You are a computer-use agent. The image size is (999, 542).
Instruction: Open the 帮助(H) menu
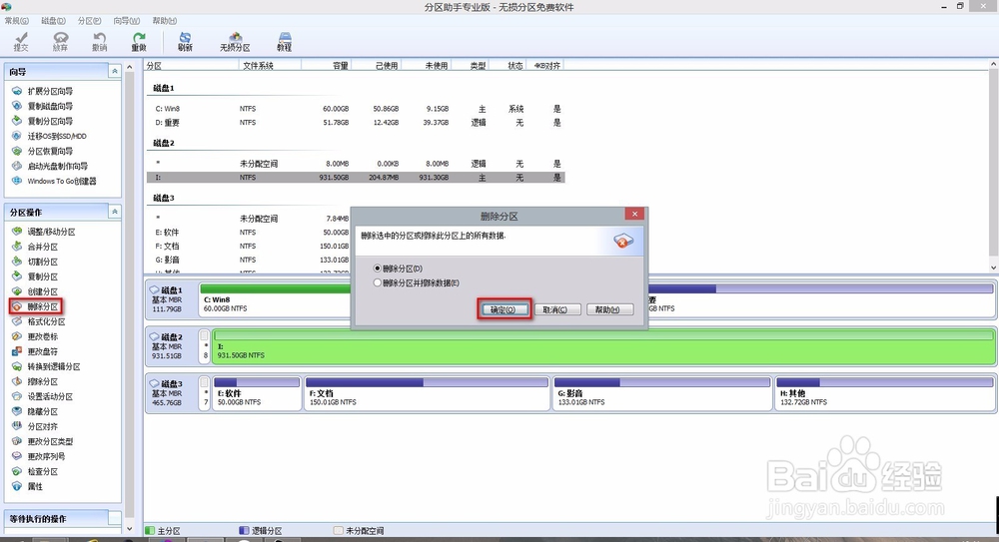point(165,21)
